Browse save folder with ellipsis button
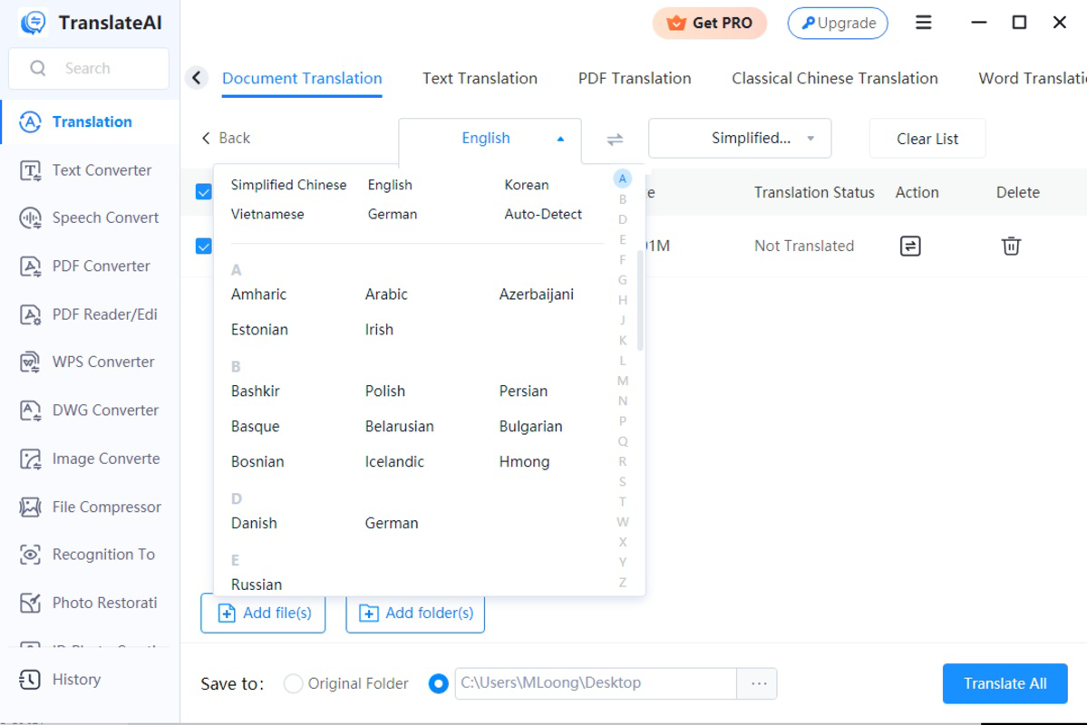This screenshot has height=725, width=1087. coord(758,683)
